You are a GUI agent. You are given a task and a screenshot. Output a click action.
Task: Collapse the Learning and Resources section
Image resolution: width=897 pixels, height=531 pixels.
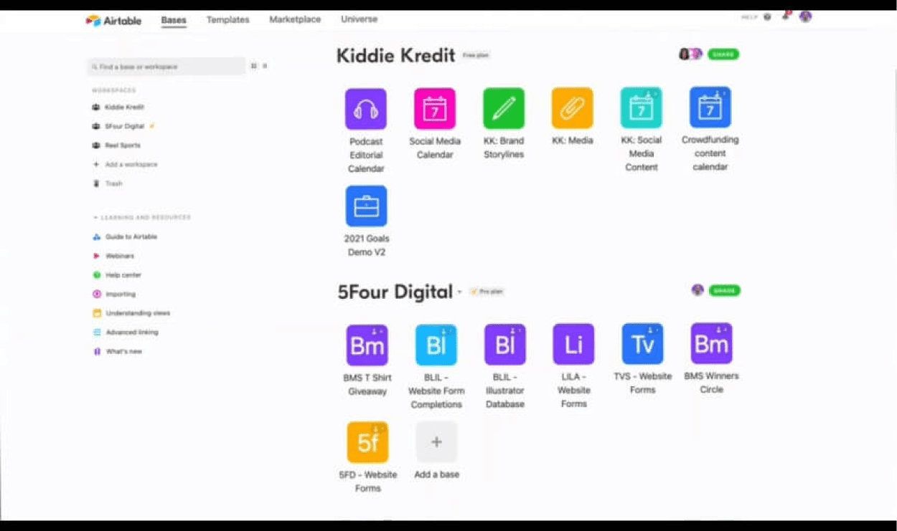coord(141,217)
